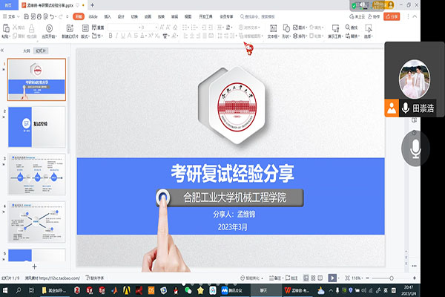Collapse the ribbon with the chevron
Image resolution: width=445 pixels, height=297 pixels.
(x=415, y=16)
